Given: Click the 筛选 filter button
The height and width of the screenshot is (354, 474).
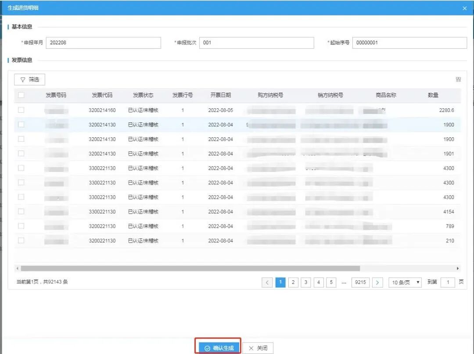Looking at the screenshot, I should point(30,79).
